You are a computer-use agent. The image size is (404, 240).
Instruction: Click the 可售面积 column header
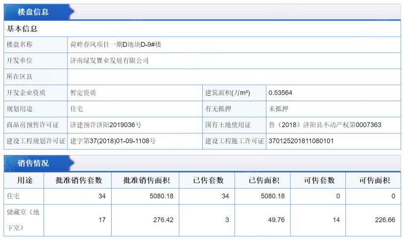point(374,180)
